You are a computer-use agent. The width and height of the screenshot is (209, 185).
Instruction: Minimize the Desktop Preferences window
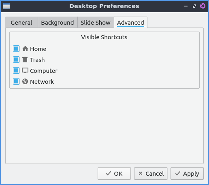pos(186,6)
